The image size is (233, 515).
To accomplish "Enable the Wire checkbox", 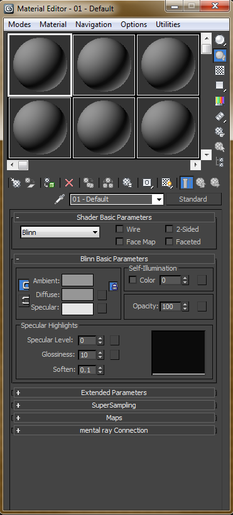I will point(119,229).
